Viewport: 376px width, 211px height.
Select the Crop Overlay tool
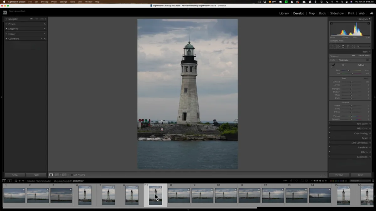click(x=332, y=46)
